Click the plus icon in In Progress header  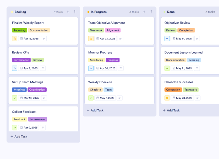(144, 12)
